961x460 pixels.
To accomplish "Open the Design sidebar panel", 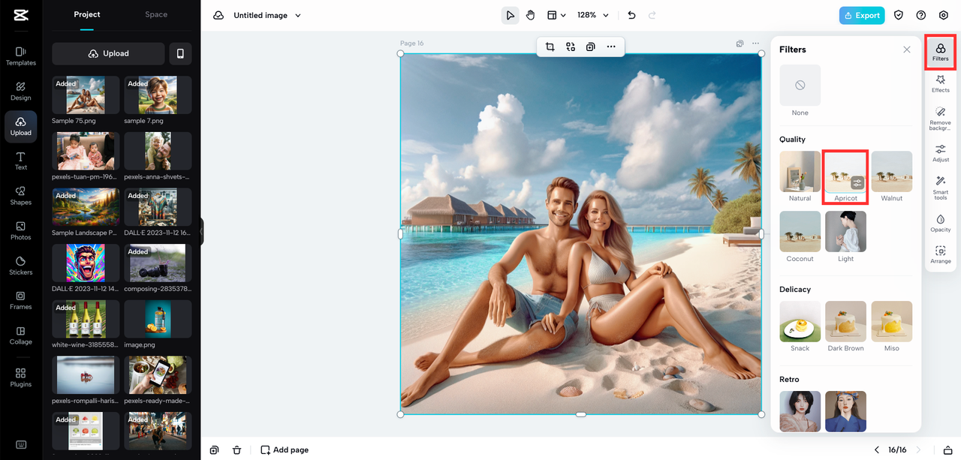I will tap(21, 91).
